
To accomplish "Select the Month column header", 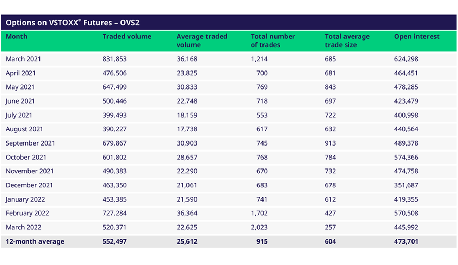I will [x=17, y=37].
